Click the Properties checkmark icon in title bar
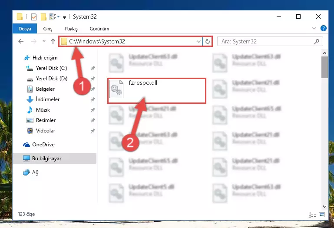Screen dimensions: 334x228 click(33, 17)
